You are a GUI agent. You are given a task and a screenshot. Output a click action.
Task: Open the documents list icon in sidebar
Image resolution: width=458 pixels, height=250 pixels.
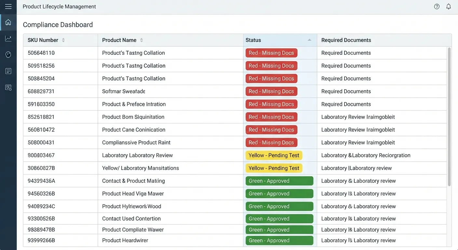(8, 71)
